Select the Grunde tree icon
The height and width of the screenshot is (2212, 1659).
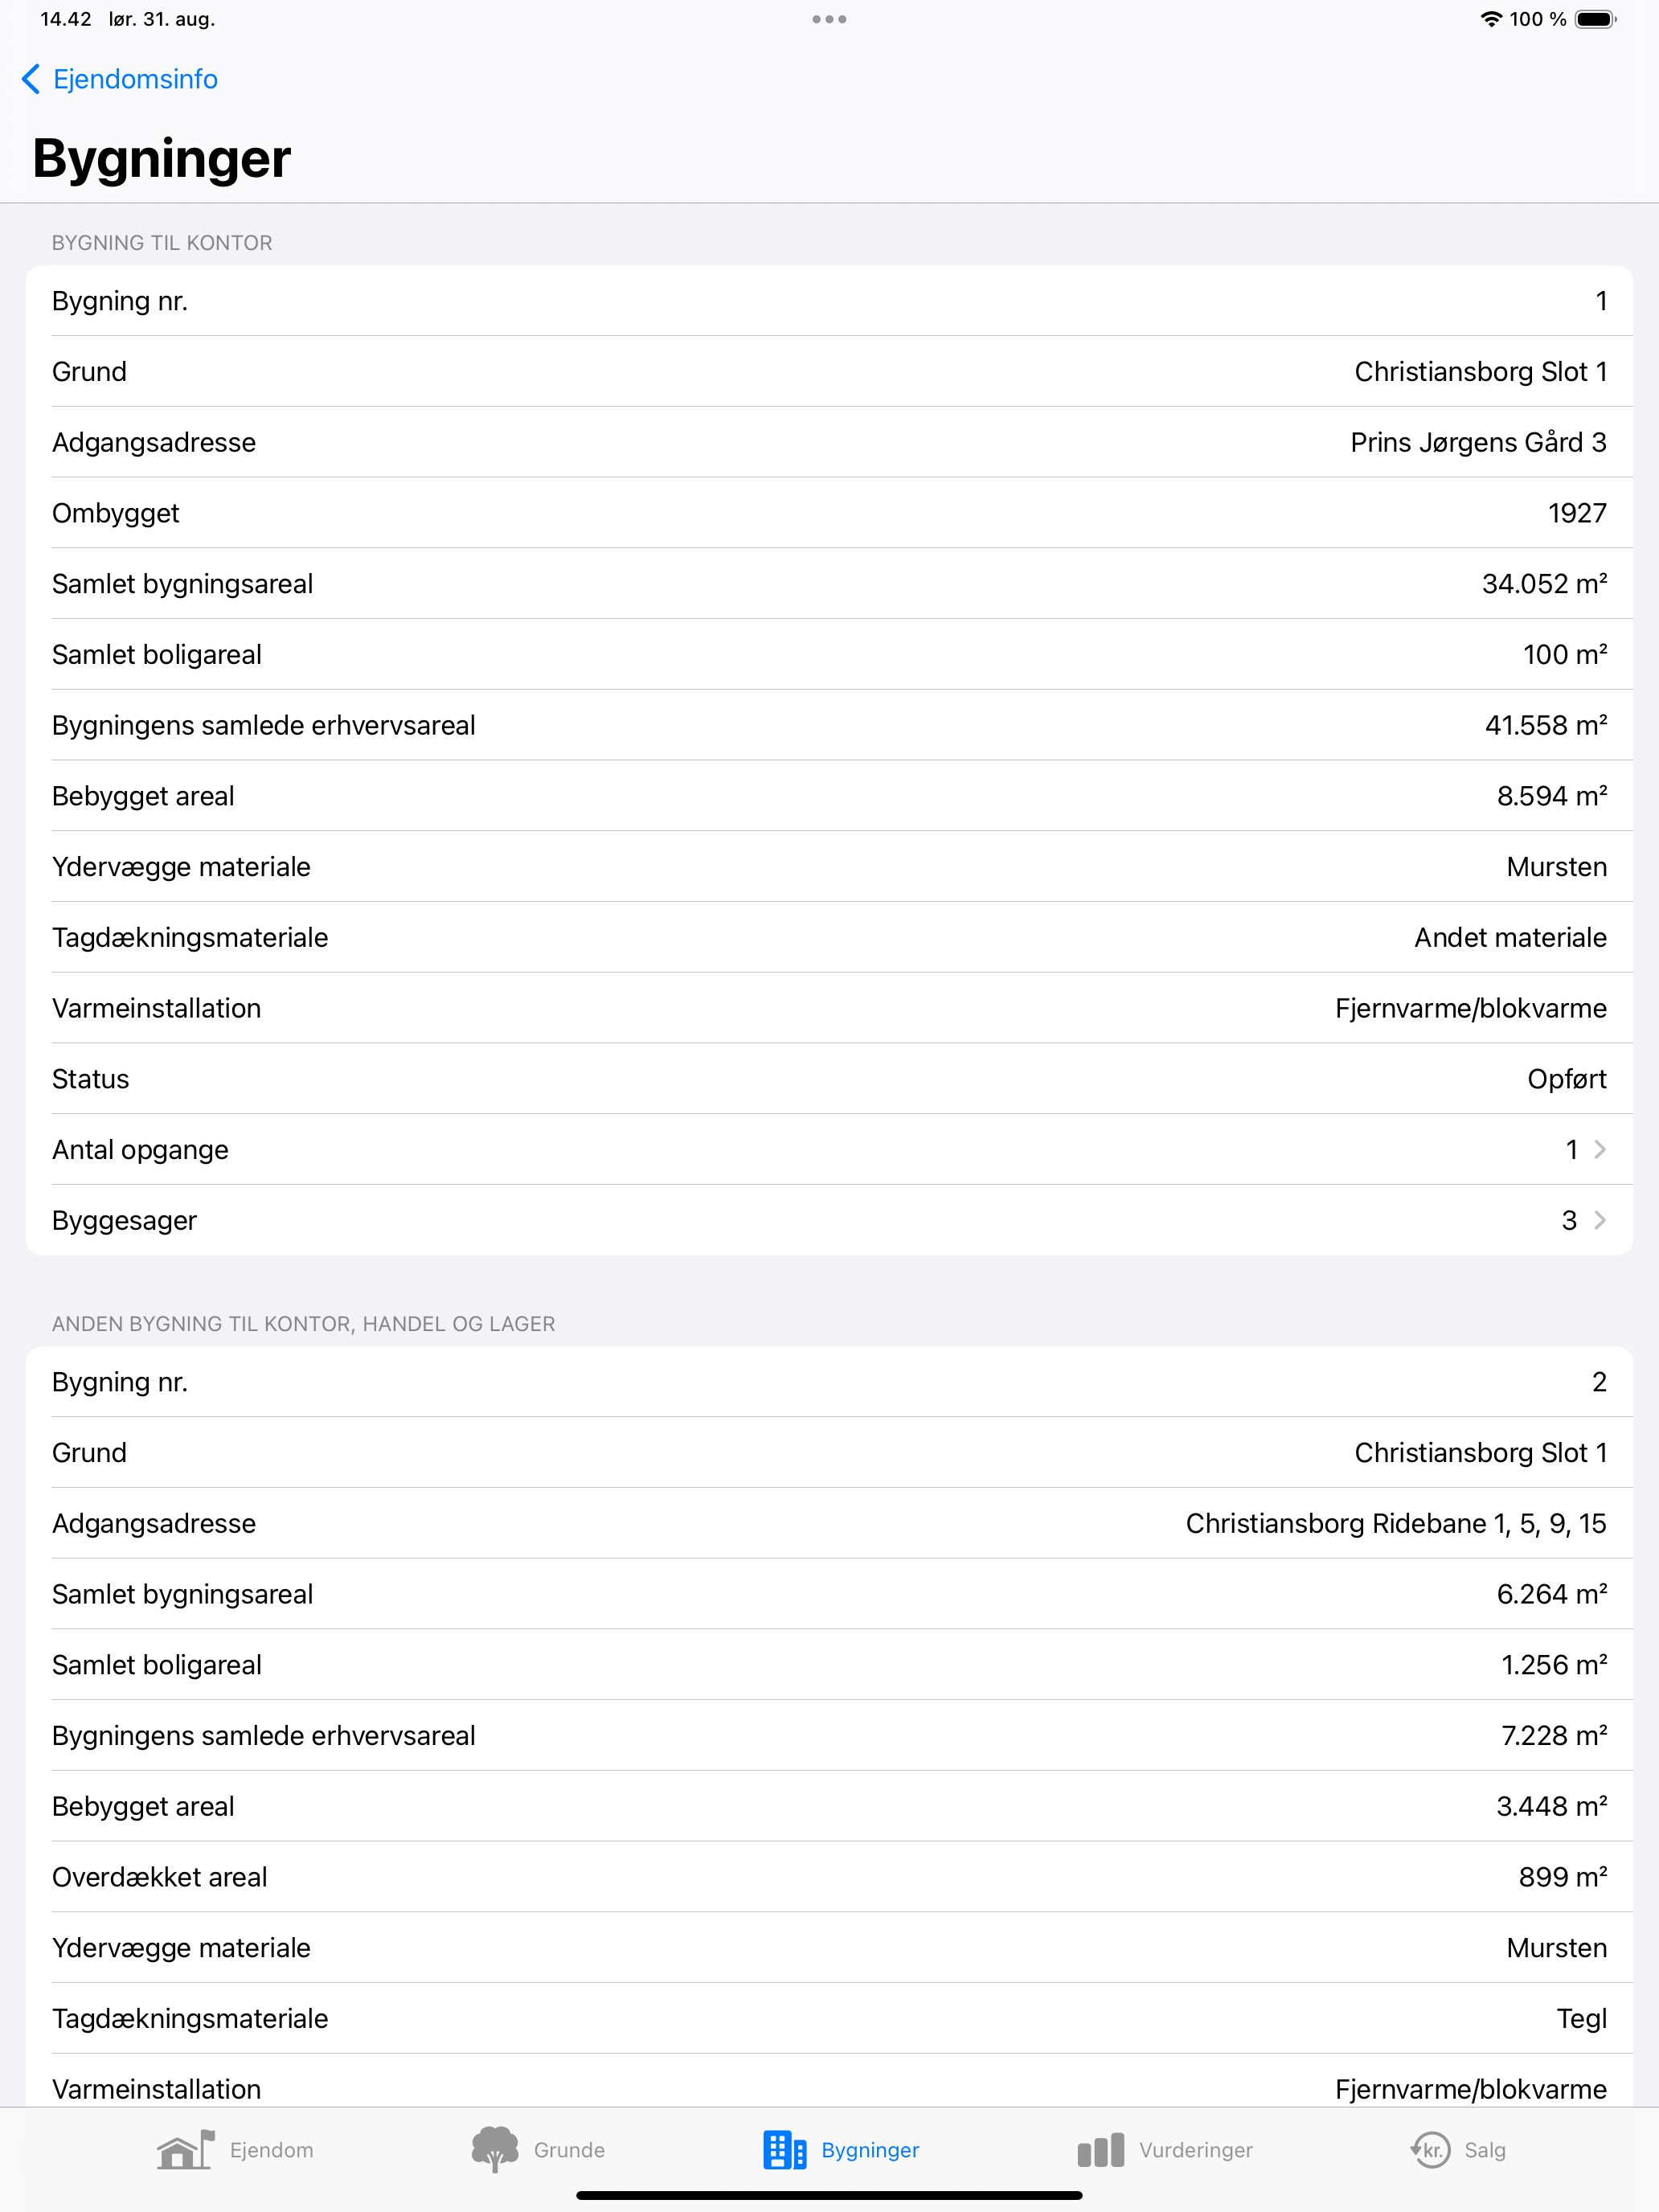tap(495, 2149)
